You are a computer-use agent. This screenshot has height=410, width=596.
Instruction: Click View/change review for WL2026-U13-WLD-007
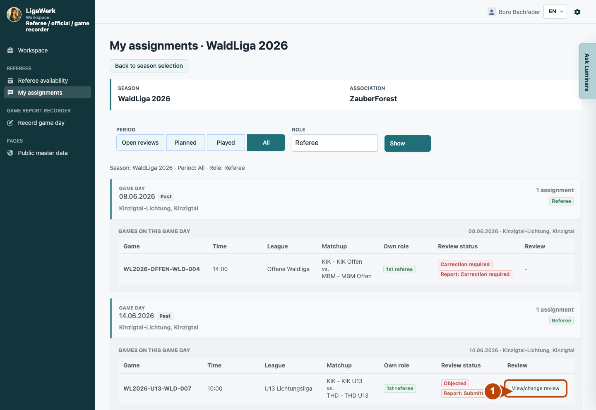click(x=536, y=389)
